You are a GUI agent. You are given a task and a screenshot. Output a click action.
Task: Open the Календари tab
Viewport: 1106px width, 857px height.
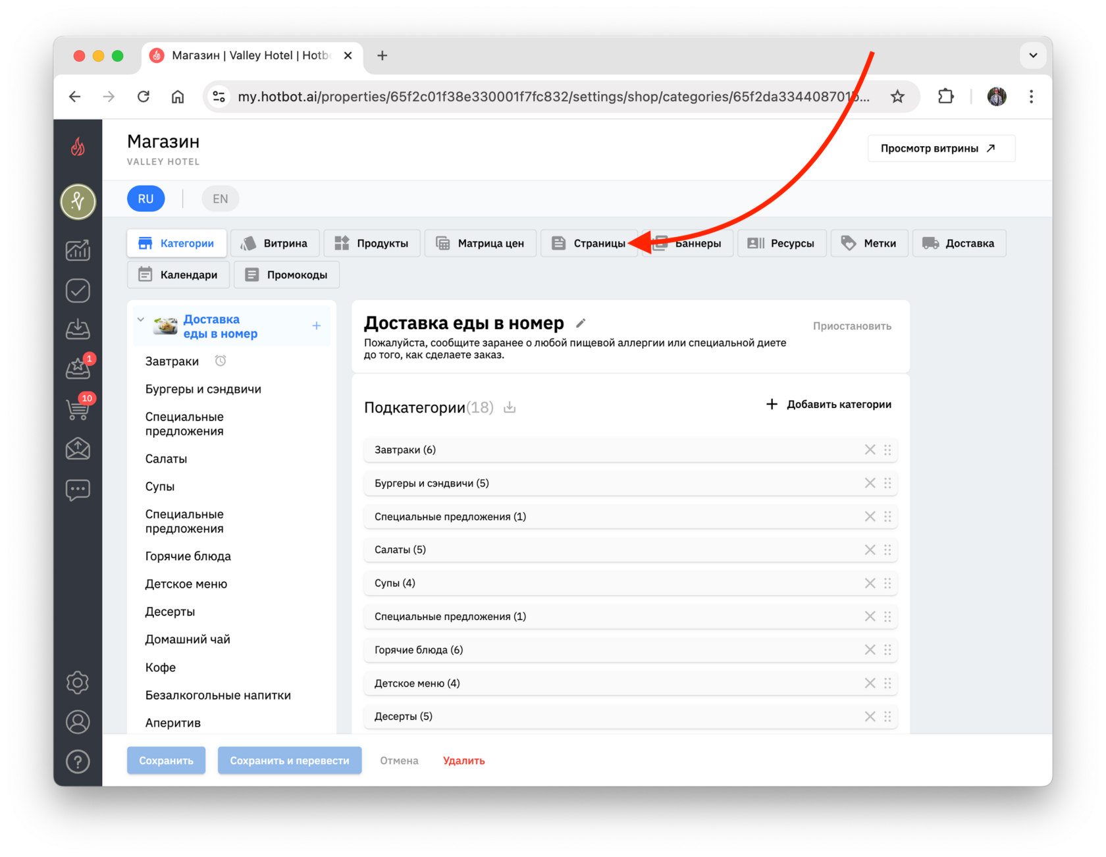coord(178,275)
